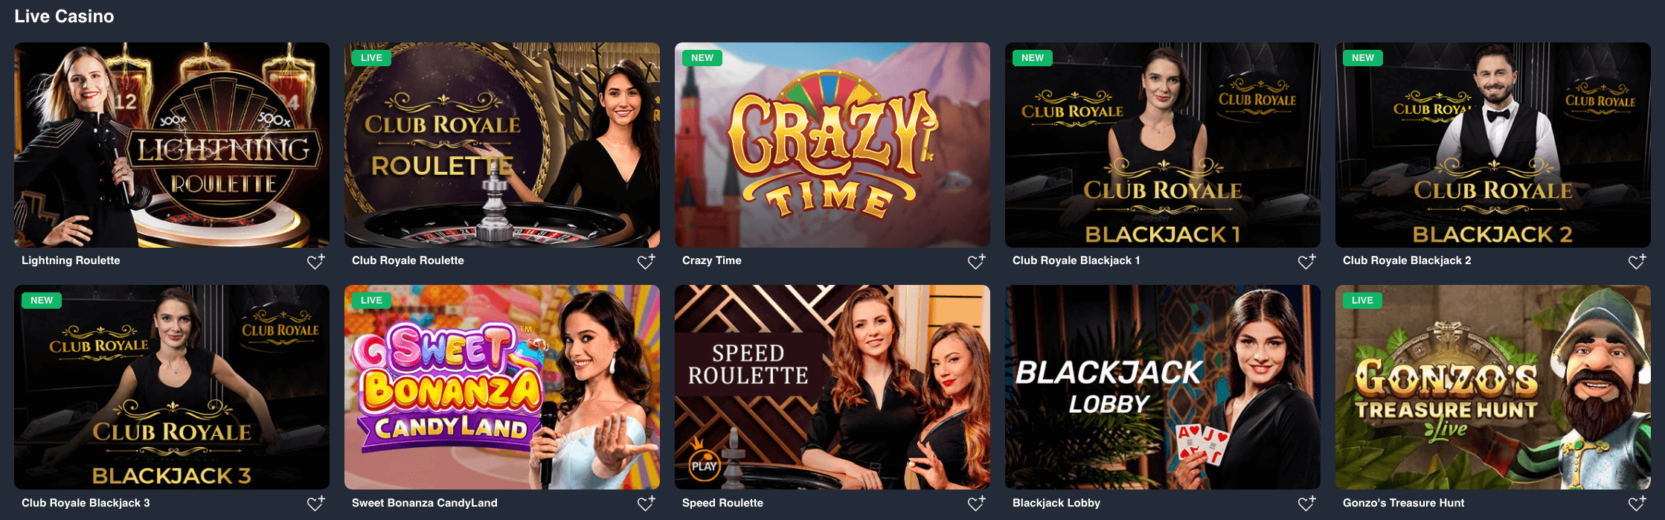Viewport: 1665px width, 520px height.
Task: Add Club Royale Blackjack 1 to favorites
Action: coord(1306,261)
